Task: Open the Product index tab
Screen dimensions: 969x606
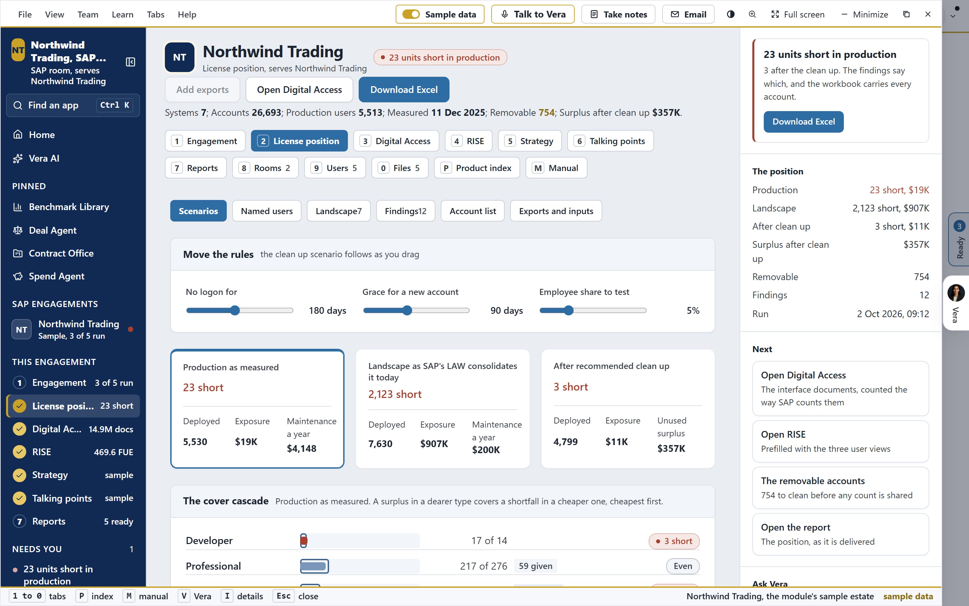Action: pos(477,168)
